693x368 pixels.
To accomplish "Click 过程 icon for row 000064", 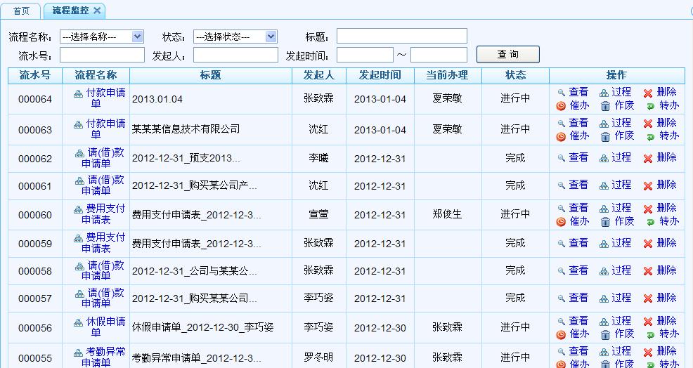I will pos(604,93).
